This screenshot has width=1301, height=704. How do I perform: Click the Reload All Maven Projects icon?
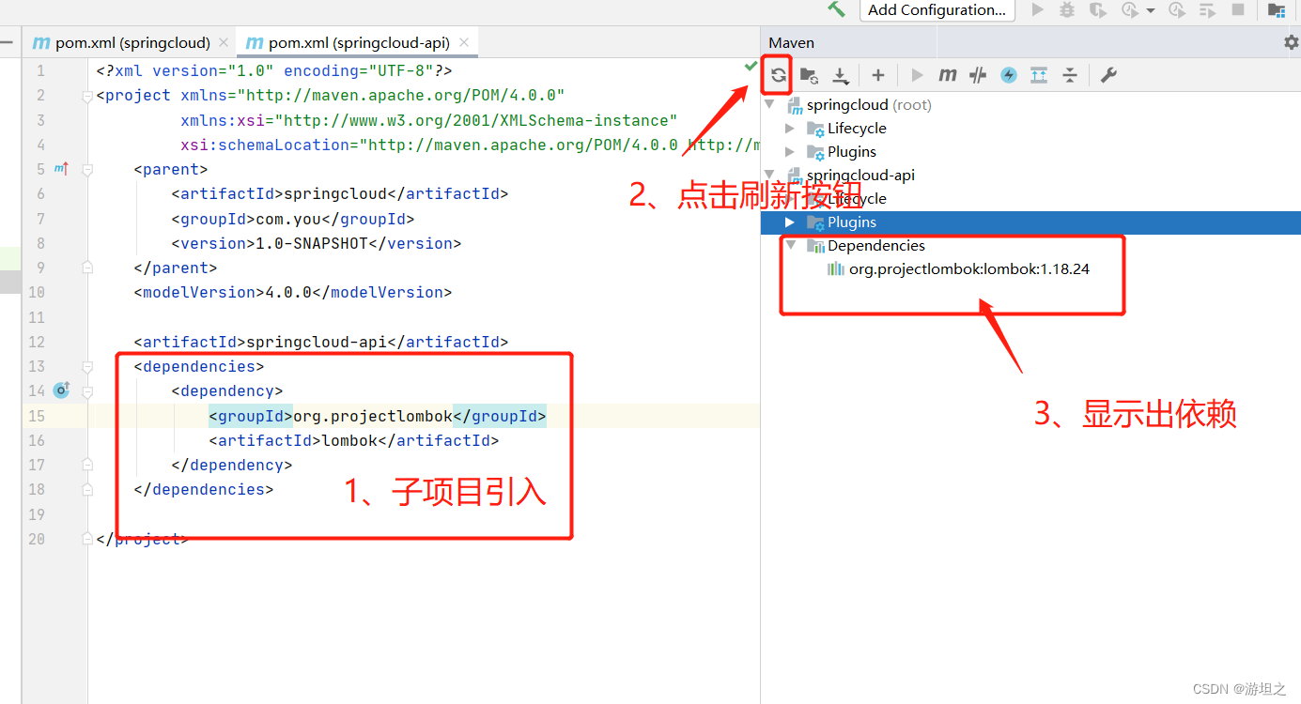[778, 75]
